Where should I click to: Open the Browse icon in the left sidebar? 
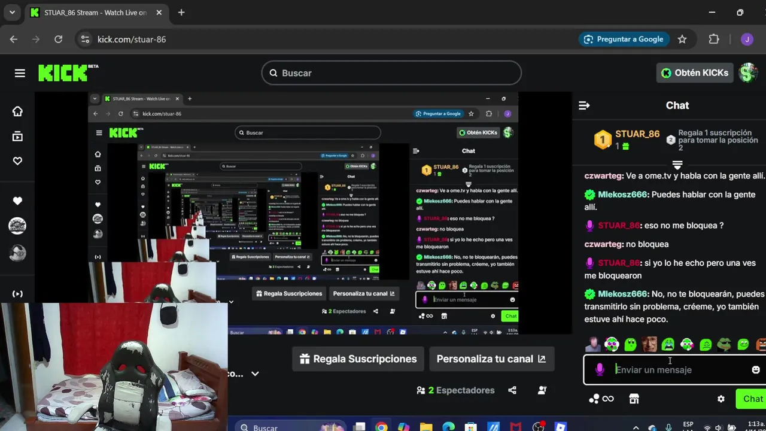17,136
